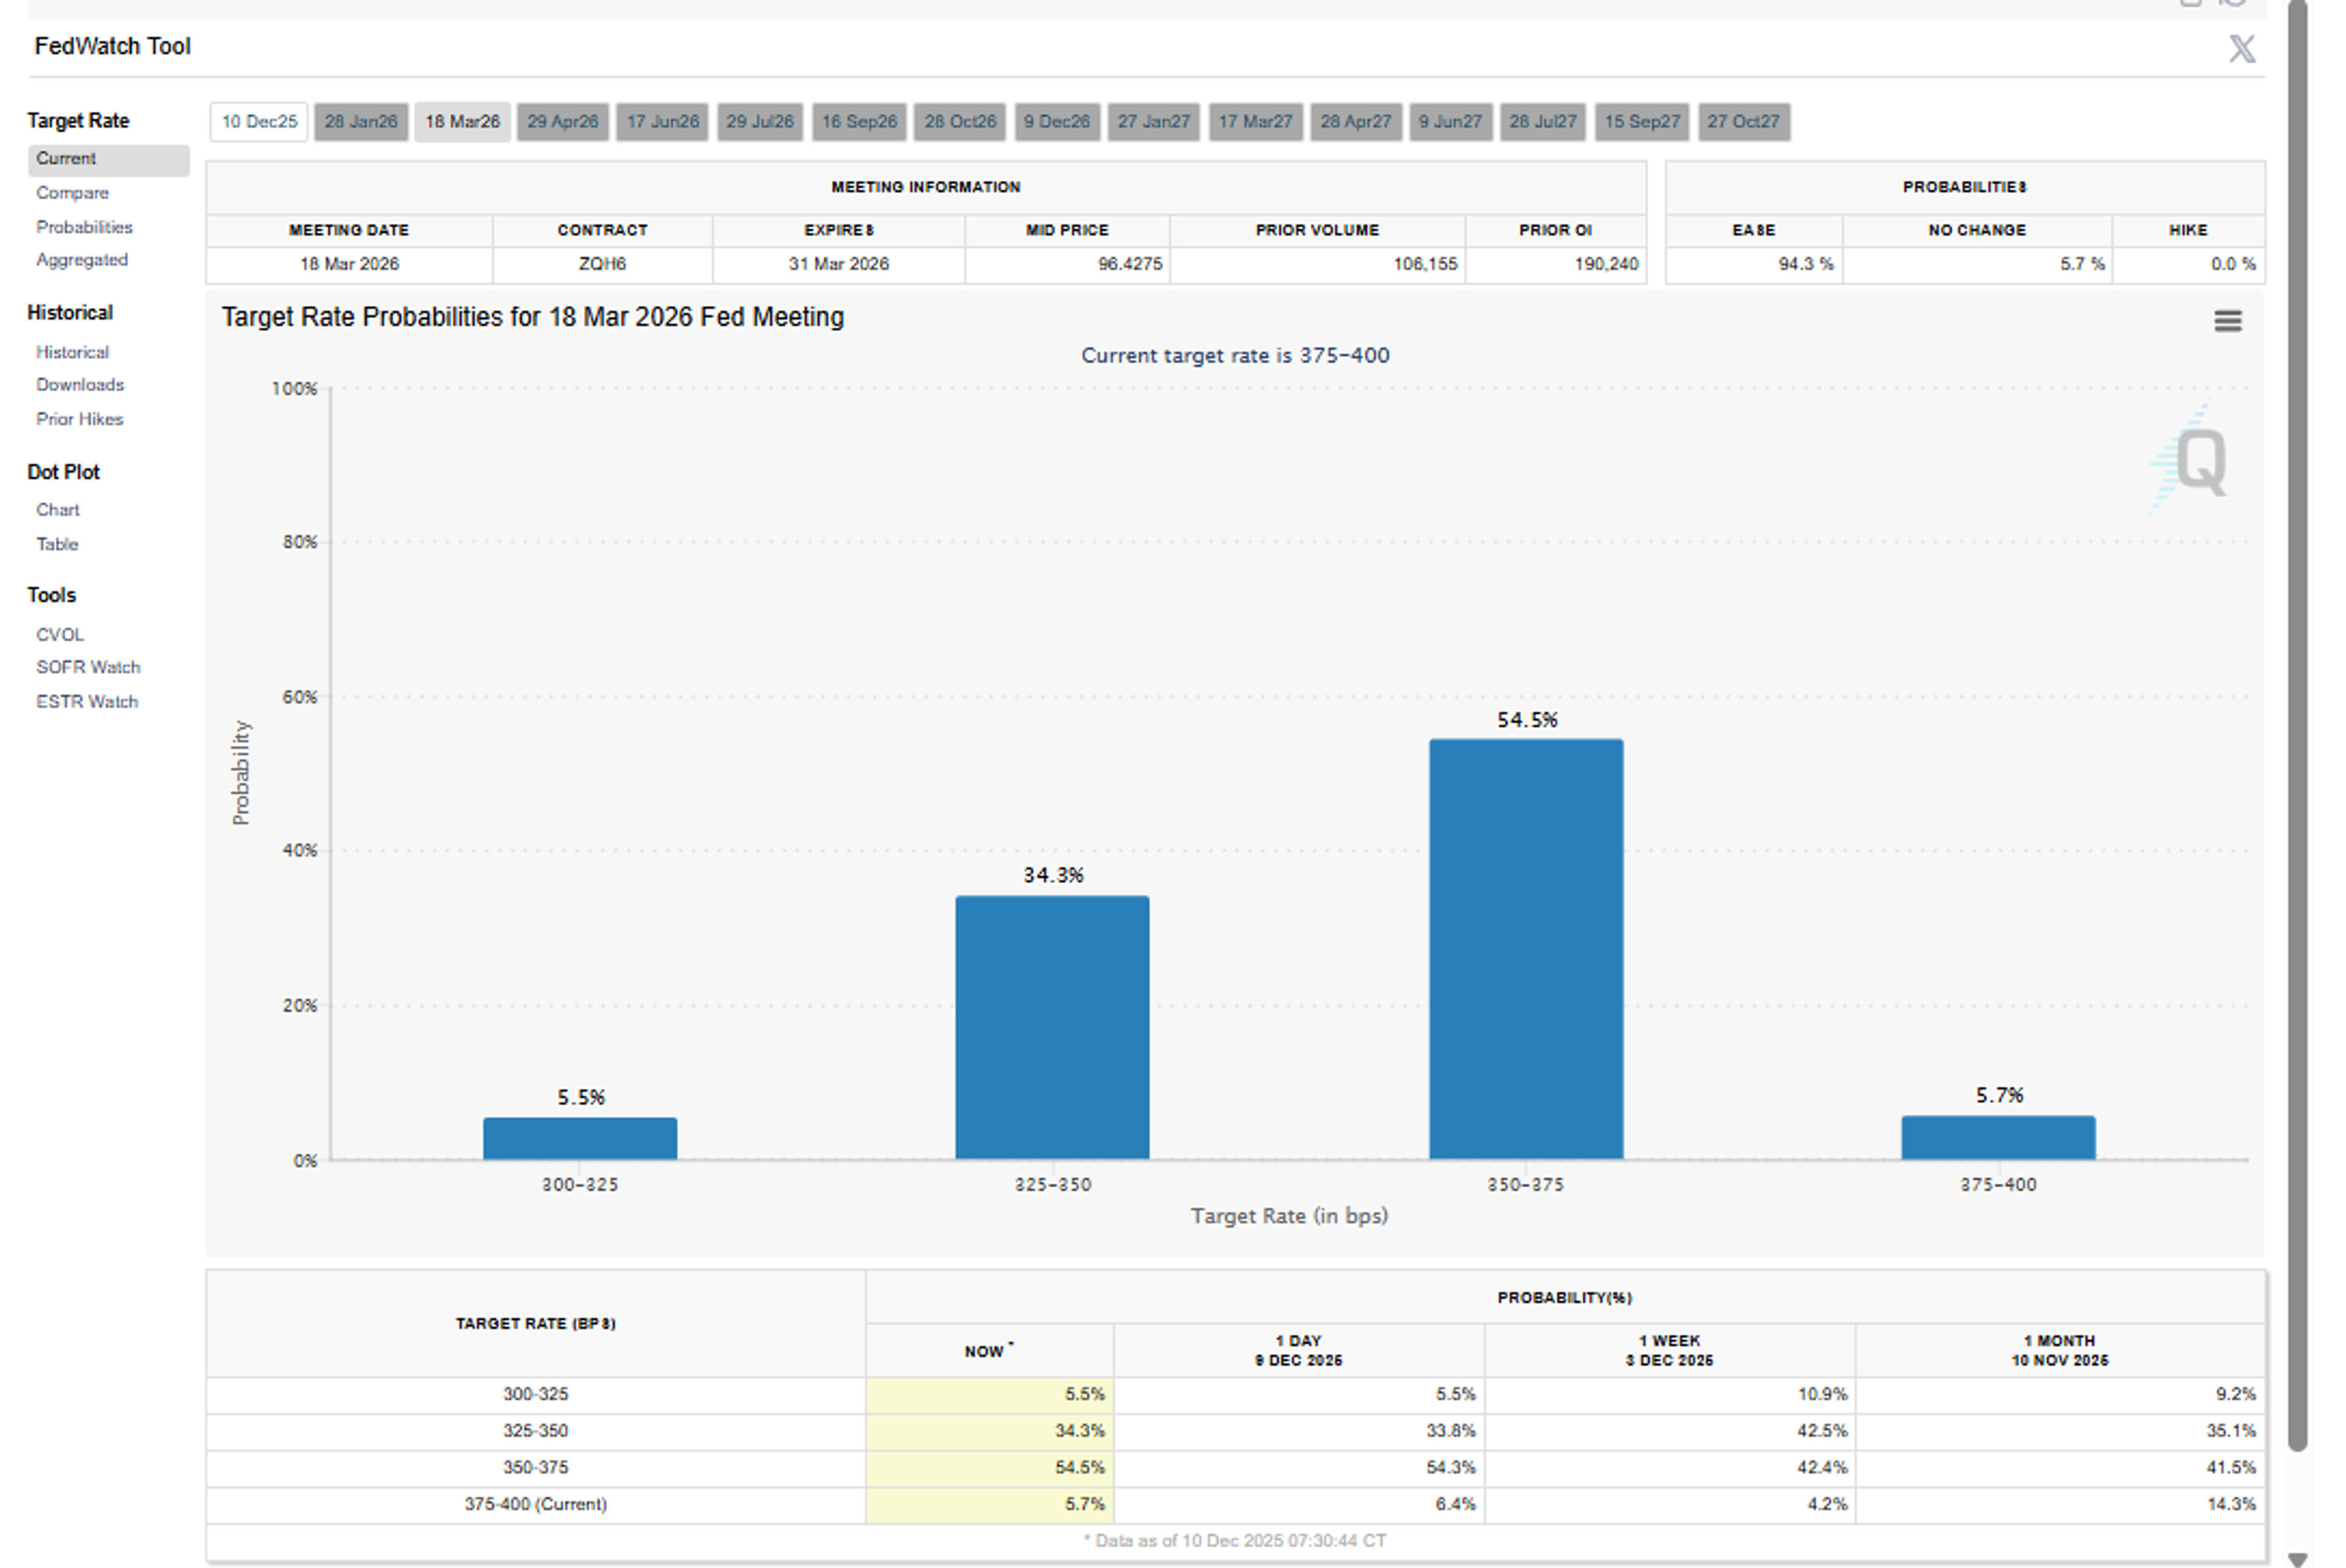Select the 29 Apr26 meeting tab

pyautogui.click(x=563, y=122)
